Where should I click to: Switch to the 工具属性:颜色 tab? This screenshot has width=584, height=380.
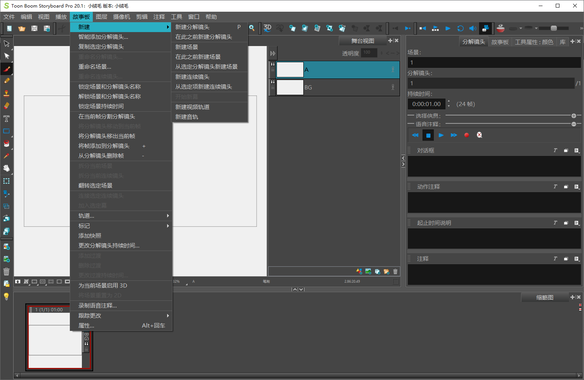pyautogui.click(x=534, y=42)
